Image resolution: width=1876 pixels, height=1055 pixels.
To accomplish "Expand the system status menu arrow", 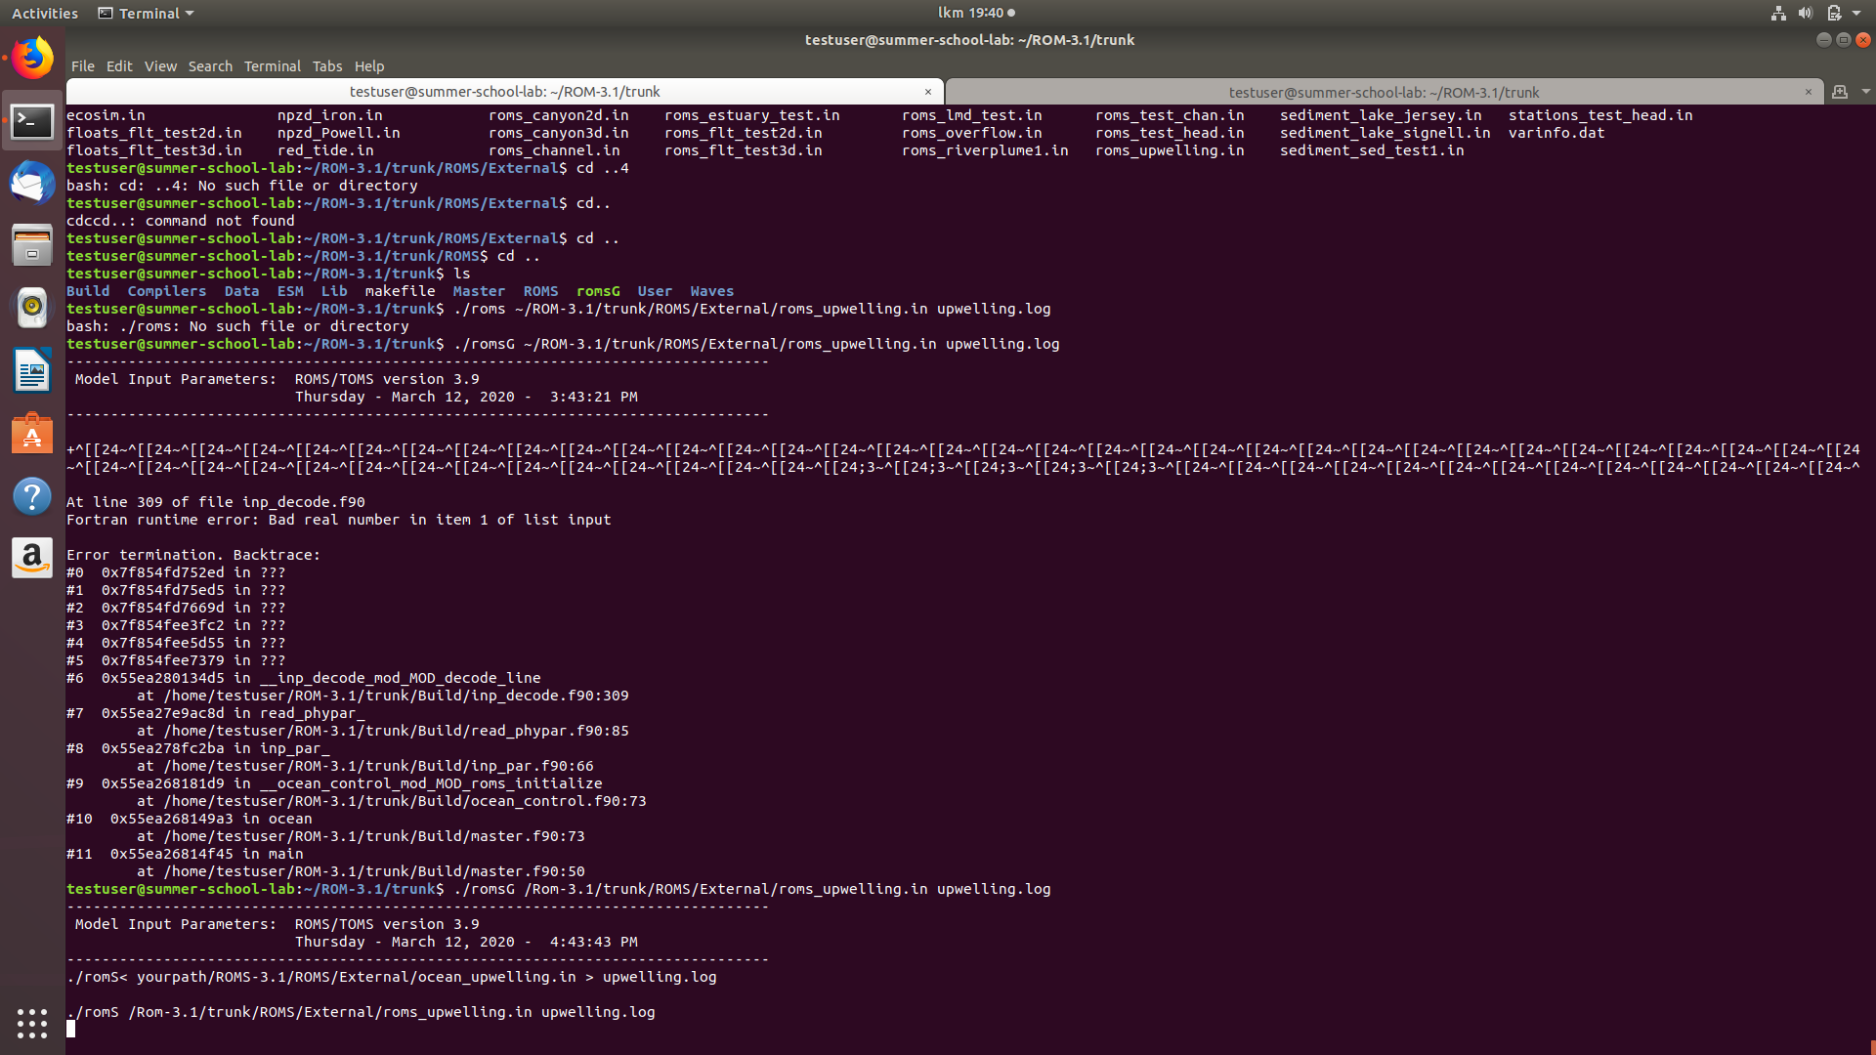I will 1856,13.
